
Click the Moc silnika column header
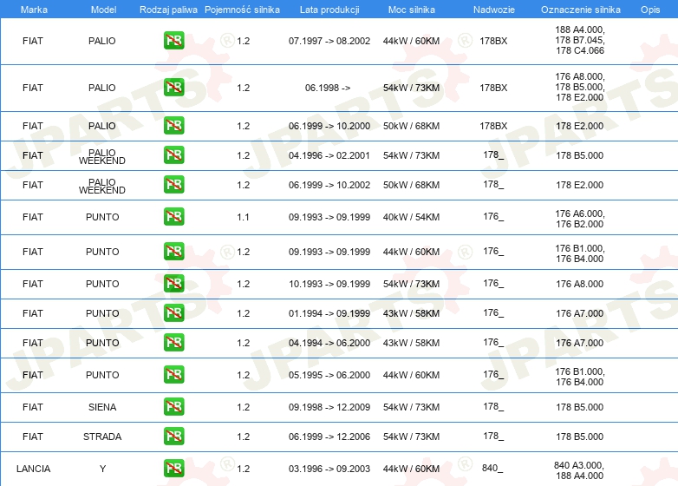pyautogui.click(x=412, y=10)
